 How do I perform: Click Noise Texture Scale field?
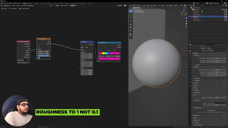point(43,51)
